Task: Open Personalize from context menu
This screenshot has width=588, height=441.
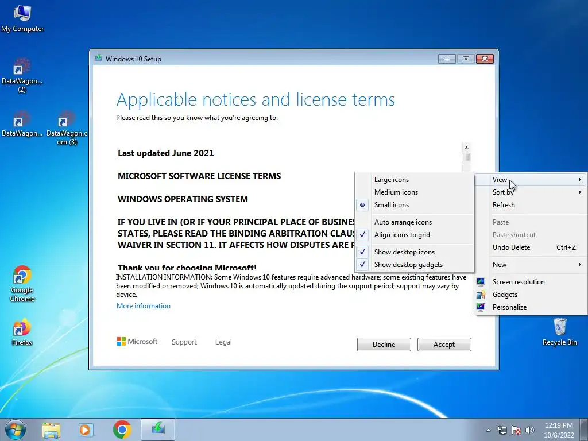Action: pyautogui.click(x=530, y=307)
